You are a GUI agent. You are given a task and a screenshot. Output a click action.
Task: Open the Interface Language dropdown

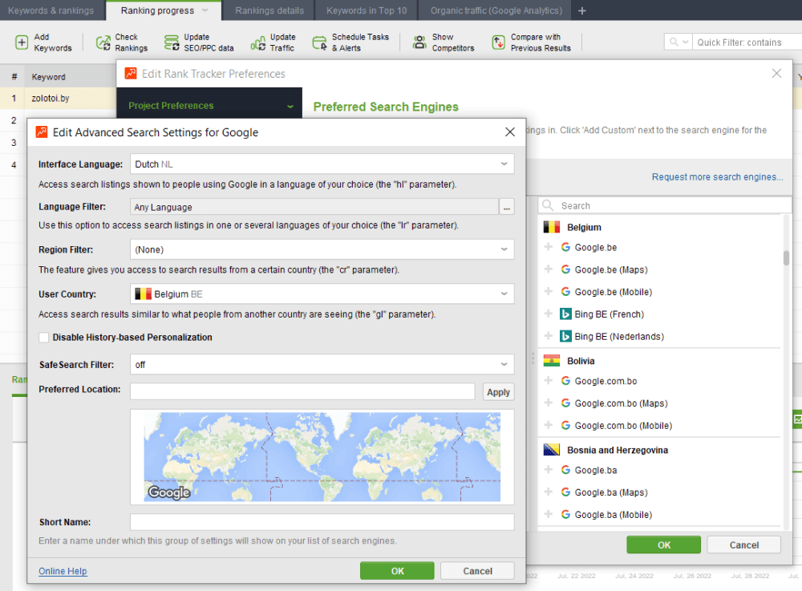click(504, 163)
